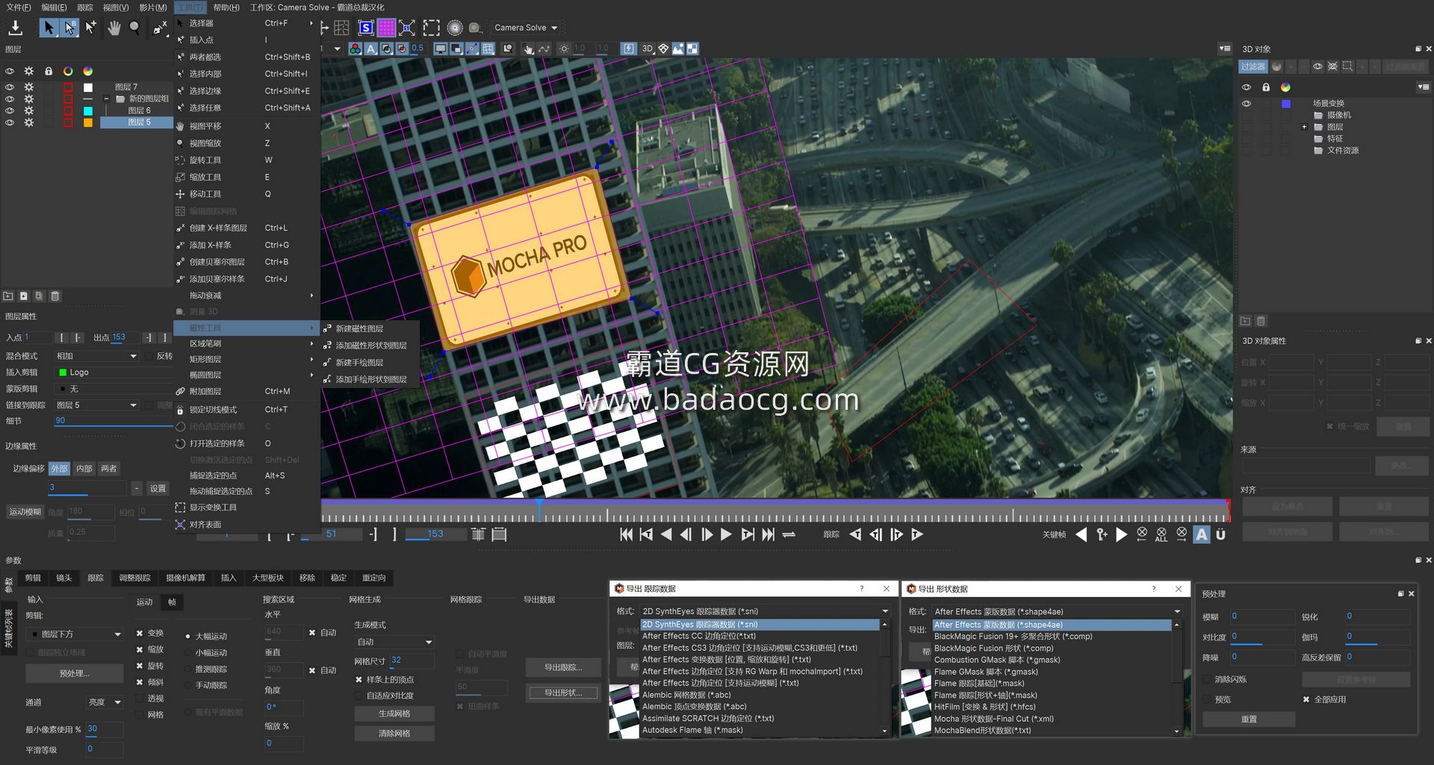Enable the 消除闪烁 checkbox
The image size is (1434, 765).
(1207, 679)
